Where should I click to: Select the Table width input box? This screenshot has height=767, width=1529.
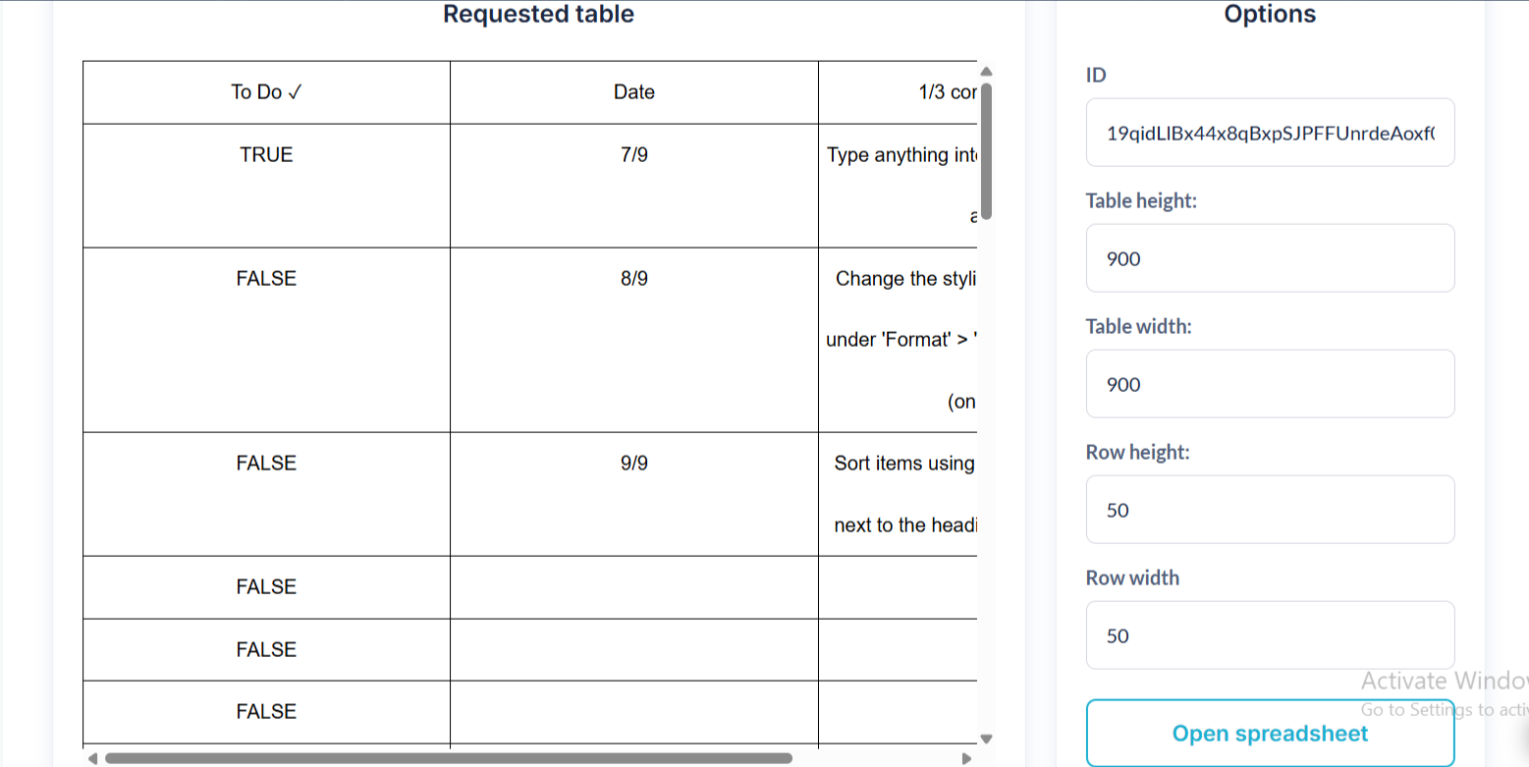[1270, 384]
